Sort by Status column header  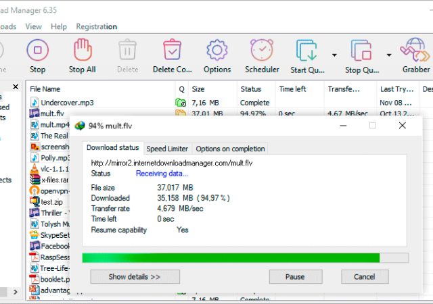pyautogui.click(x=256, y=89)
